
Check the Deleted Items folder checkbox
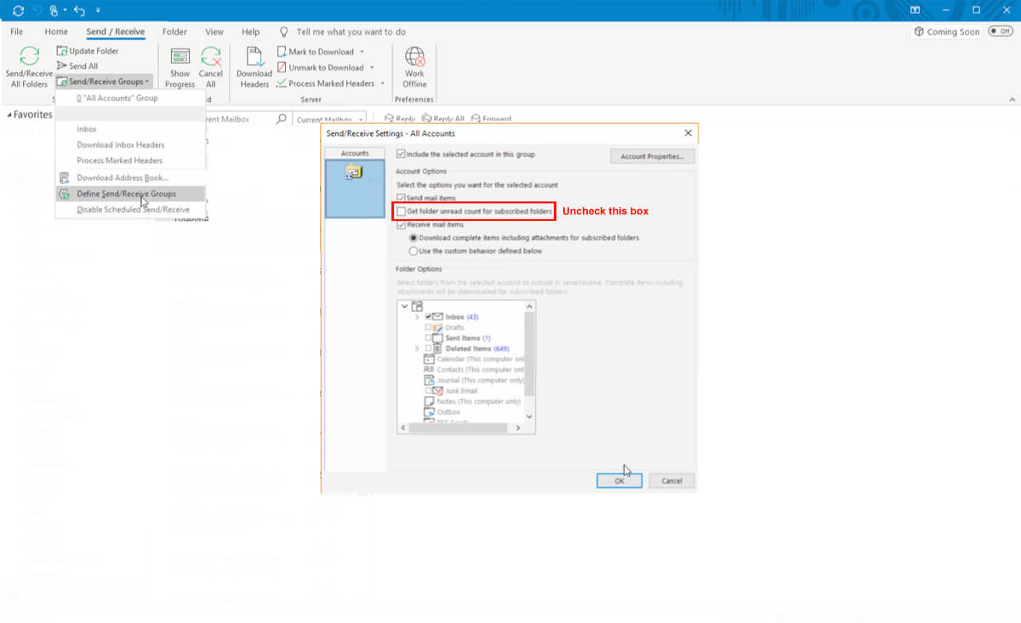click(428, 348)
